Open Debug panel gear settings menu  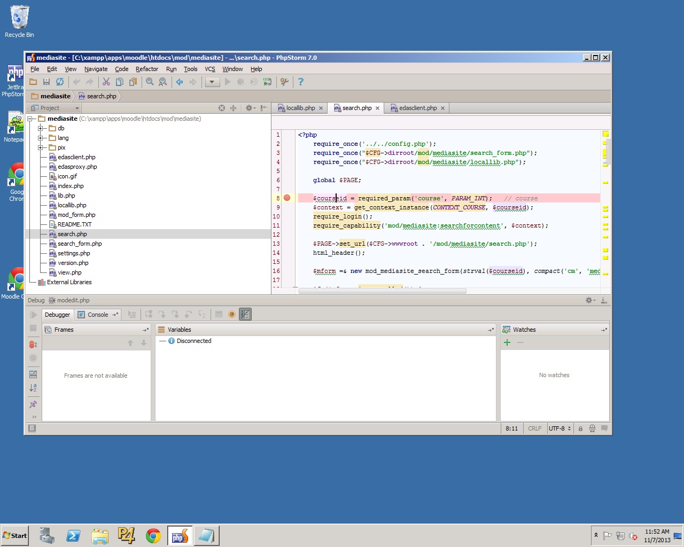(590, 300)
